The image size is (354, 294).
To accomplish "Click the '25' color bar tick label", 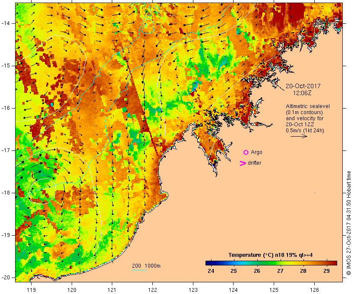I will pos(234,271).
